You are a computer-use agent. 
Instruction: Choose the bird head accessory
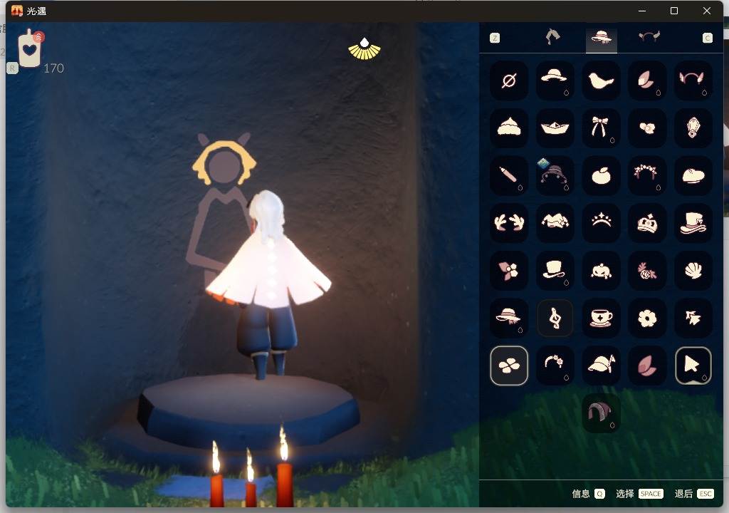(x=601, y=81)
